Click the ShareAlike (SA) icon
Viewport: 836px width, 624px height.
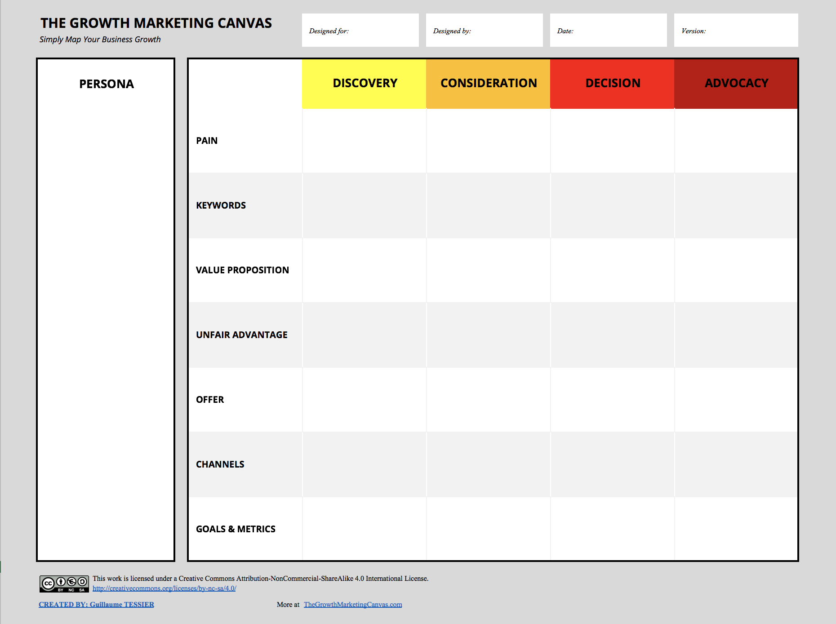pyautogui.click(x=81, y=582)
